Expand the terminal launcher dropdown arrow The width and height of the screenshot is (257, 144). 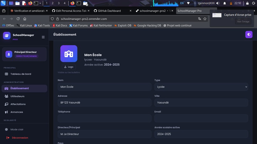tap(40, 3)
